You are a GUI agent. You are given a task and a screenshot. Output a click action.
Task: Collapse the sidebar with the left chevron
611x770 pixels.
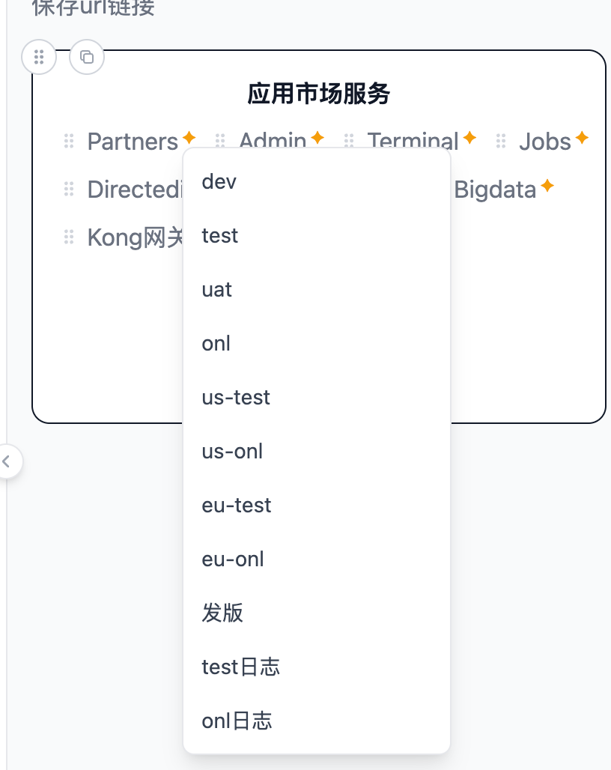coord(7,461)
